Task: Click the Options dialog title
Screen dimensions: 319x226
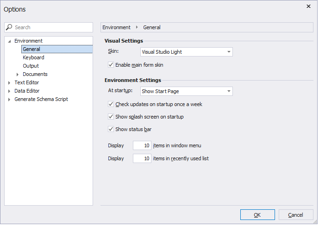Action: [x=15, y=9]
